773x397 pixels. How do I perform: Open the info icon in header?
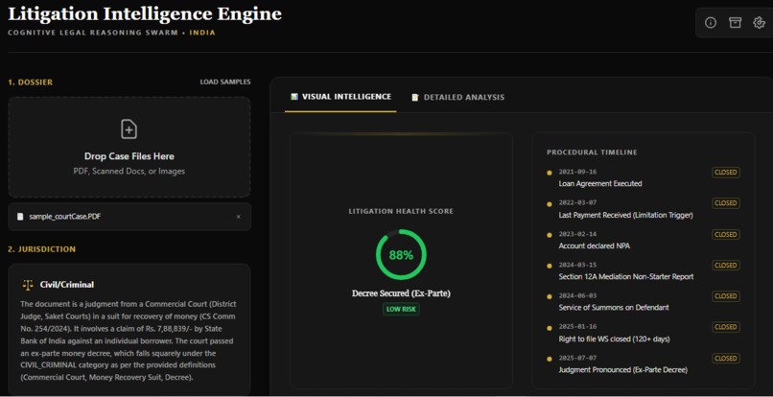pyautogui.click(x=711, y=23)
